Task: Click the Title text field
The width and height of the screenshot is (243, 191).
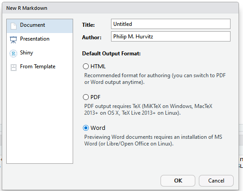Action: tap(171, 24)
